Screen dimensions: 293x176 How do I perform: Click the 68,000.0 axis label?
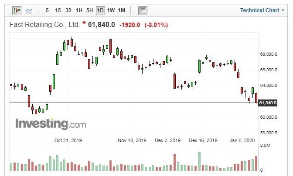[x=269, y=54]
